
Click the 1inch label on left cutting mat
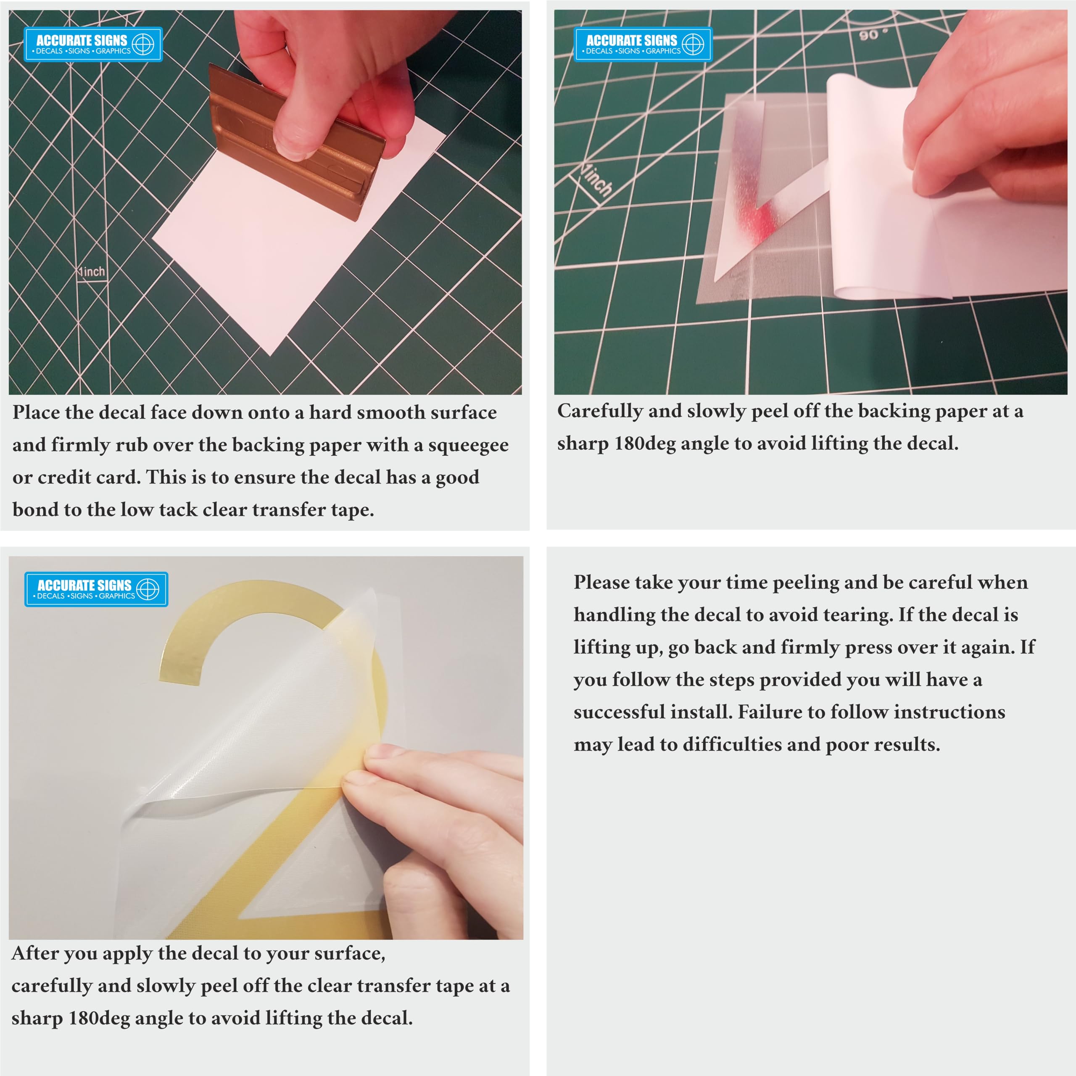(x=92, y=272)
